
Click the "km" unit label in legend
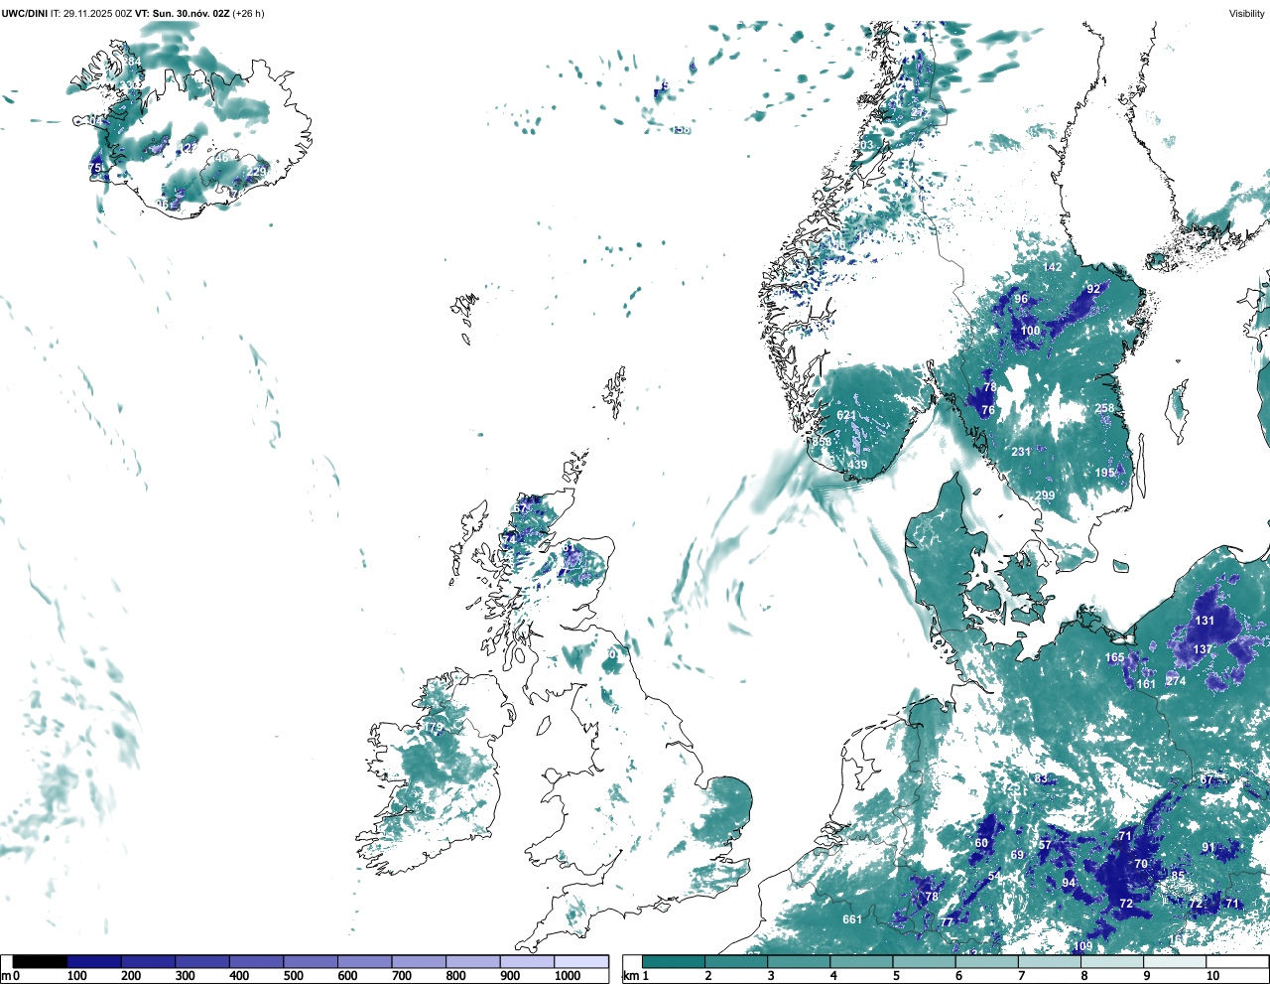(630, 976)
